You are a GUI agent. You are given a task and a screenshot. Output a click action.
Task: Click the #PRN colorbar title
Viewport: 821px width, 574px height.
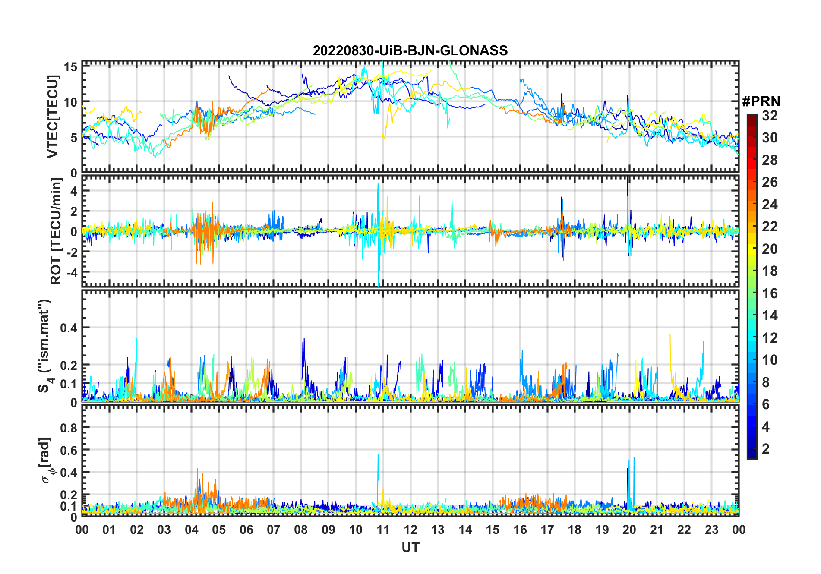point(761,101)
